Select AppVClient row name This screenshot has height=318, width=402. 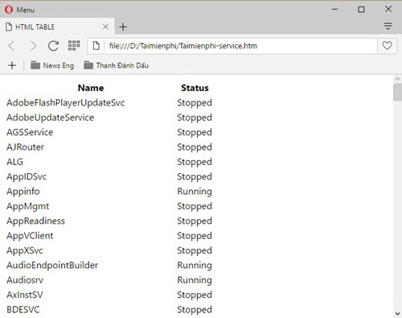[30, 236]
